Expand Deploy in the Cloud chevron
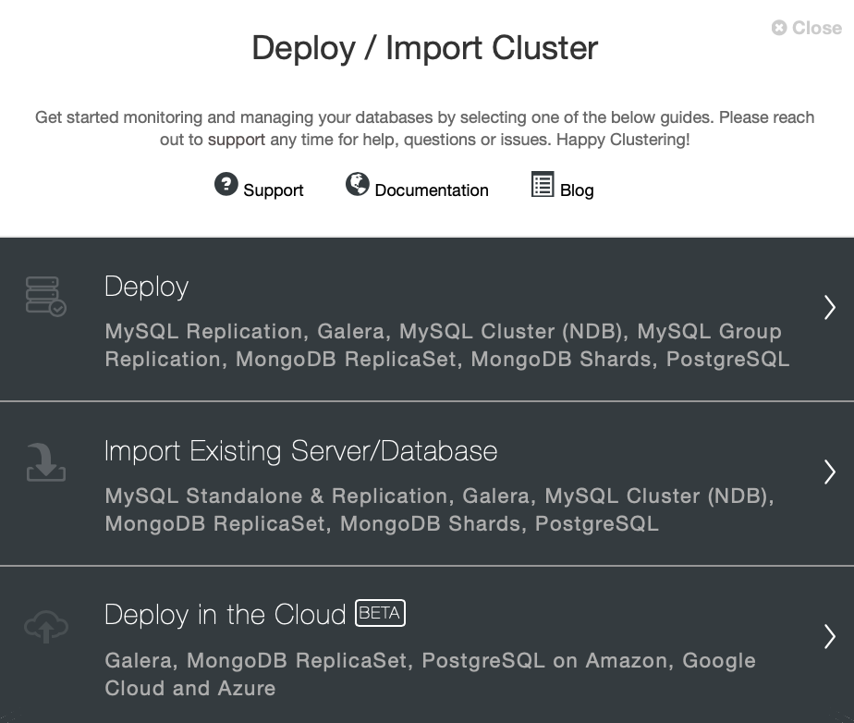Screen dimensions: 854x723 pos(829,636)
